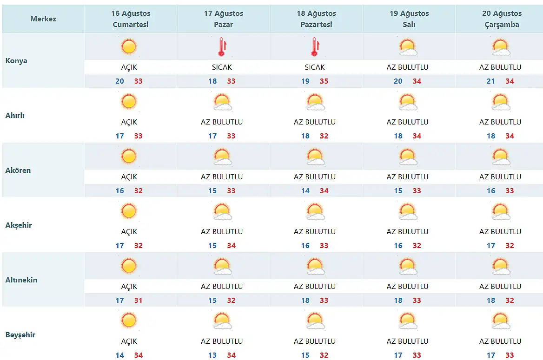The height and width of the screenshot is (360, 543).
Task: Click the SICAK label under 18 Ağustos
Action: tap(315, 67)
